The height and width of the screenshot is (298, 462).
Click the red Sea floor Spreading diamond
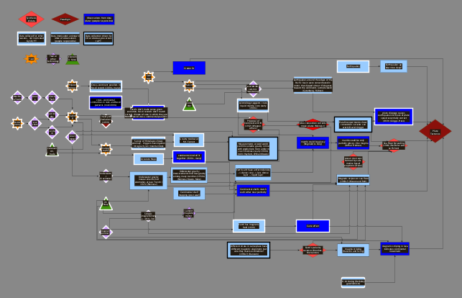click(x=394, y=145)
